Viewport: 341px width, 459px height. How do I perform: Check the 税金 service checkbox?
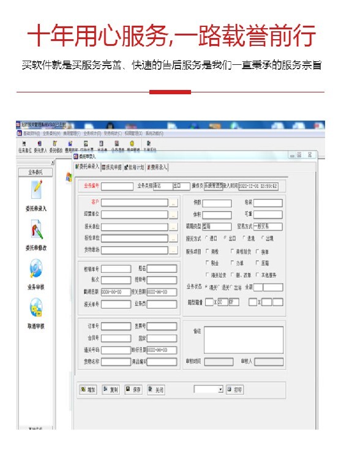click(208, 263)
